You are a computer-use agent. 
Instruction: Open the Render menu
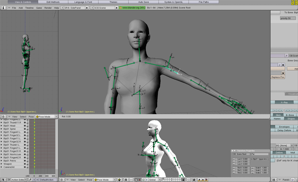coord(48,8)
